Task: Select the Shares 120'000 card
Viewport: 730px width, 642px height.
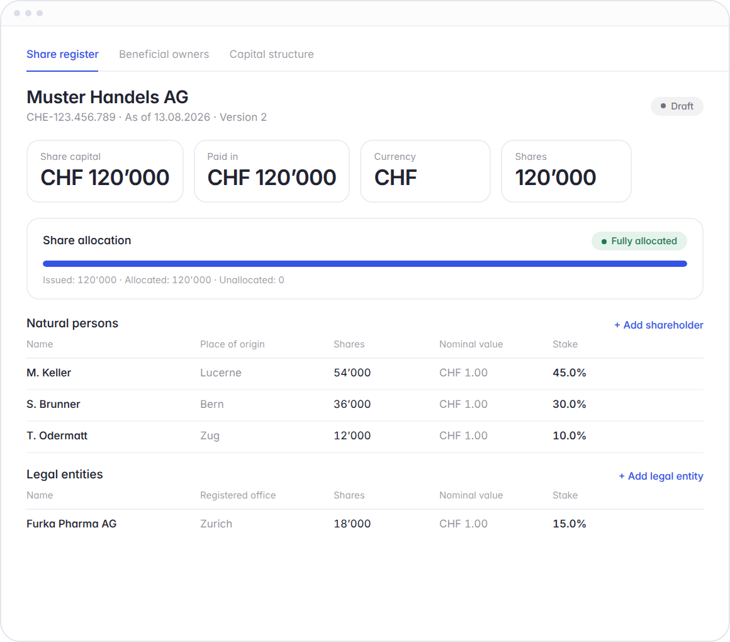Action: pos(566,171)
